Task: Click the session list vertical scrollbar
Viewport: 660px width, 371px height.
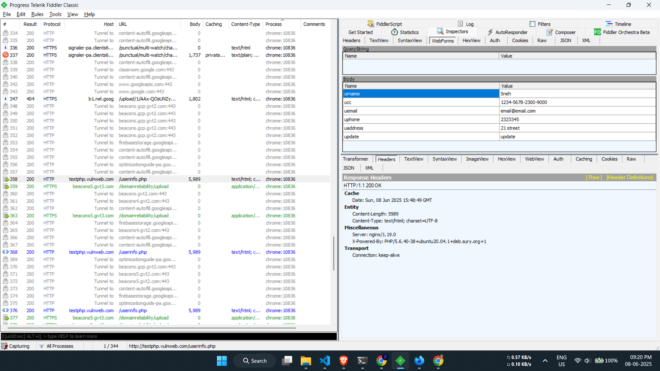Action: (333, 253)
